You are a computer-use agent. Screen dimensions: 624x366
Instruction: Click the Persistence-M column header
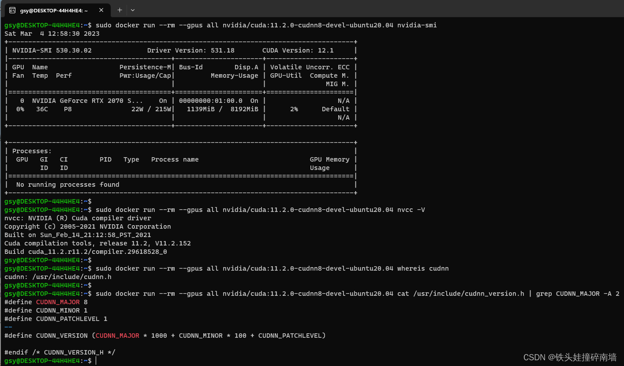click(146, 67)
